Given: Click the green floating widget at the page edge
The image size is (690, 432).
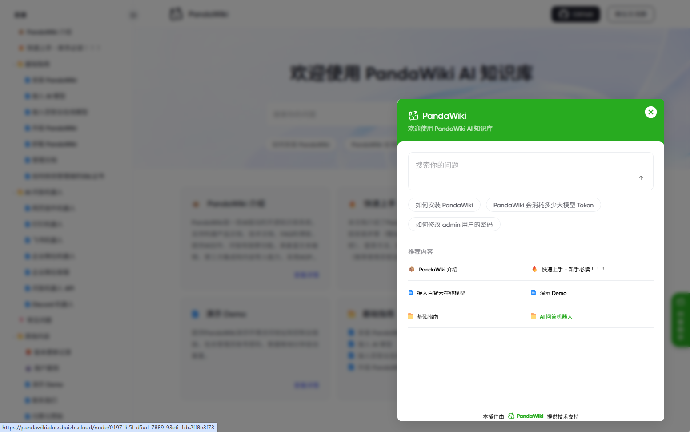Looking at the screenshot, I should [x=680, y=319].
